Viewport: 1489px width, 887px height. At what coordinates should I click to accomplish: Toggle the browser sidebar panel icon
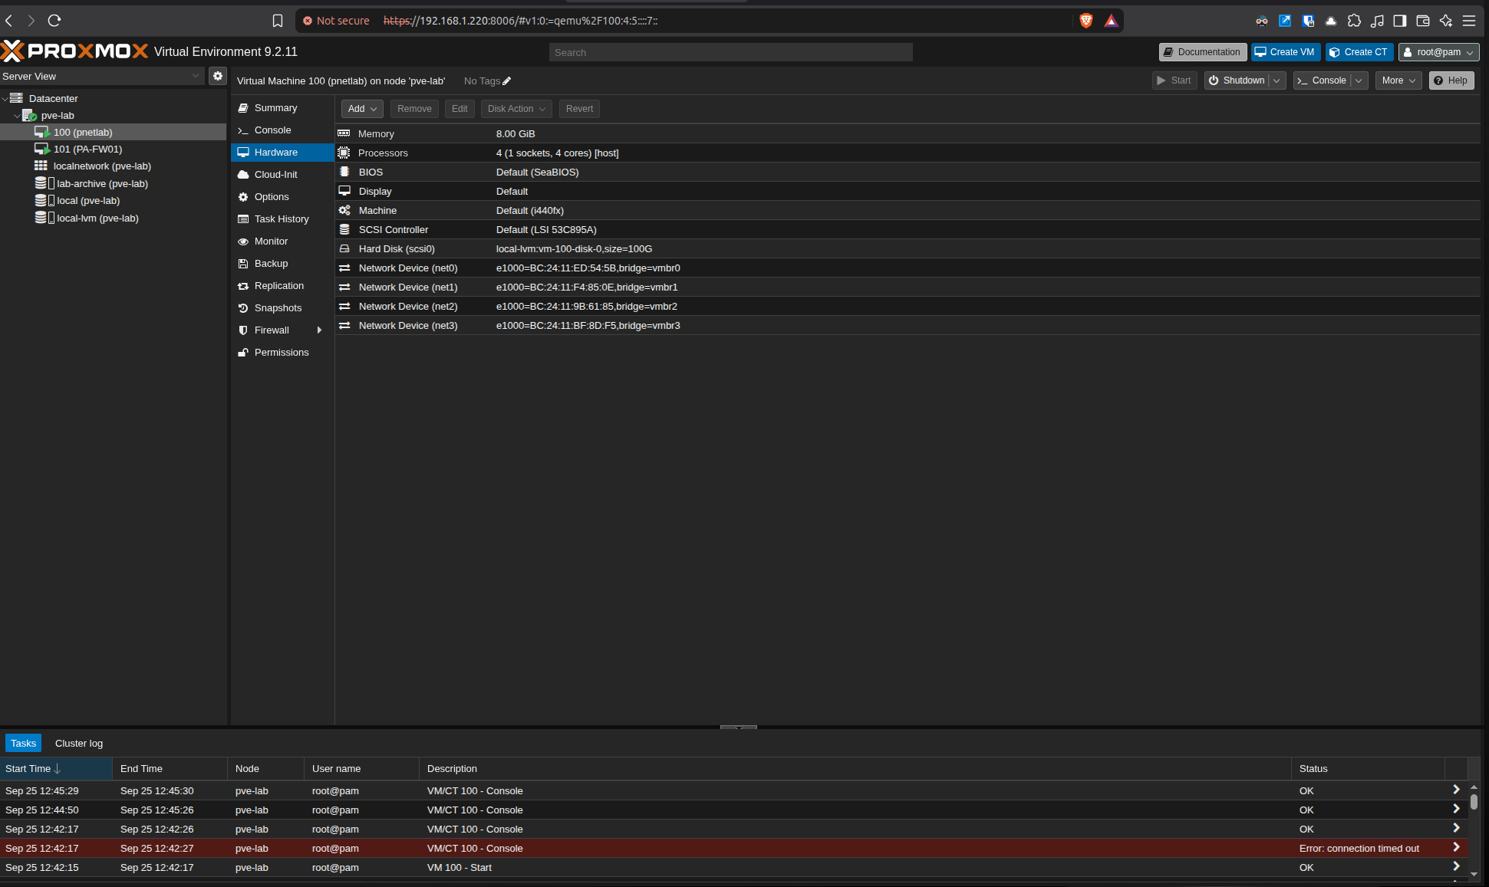(1400, 21)
